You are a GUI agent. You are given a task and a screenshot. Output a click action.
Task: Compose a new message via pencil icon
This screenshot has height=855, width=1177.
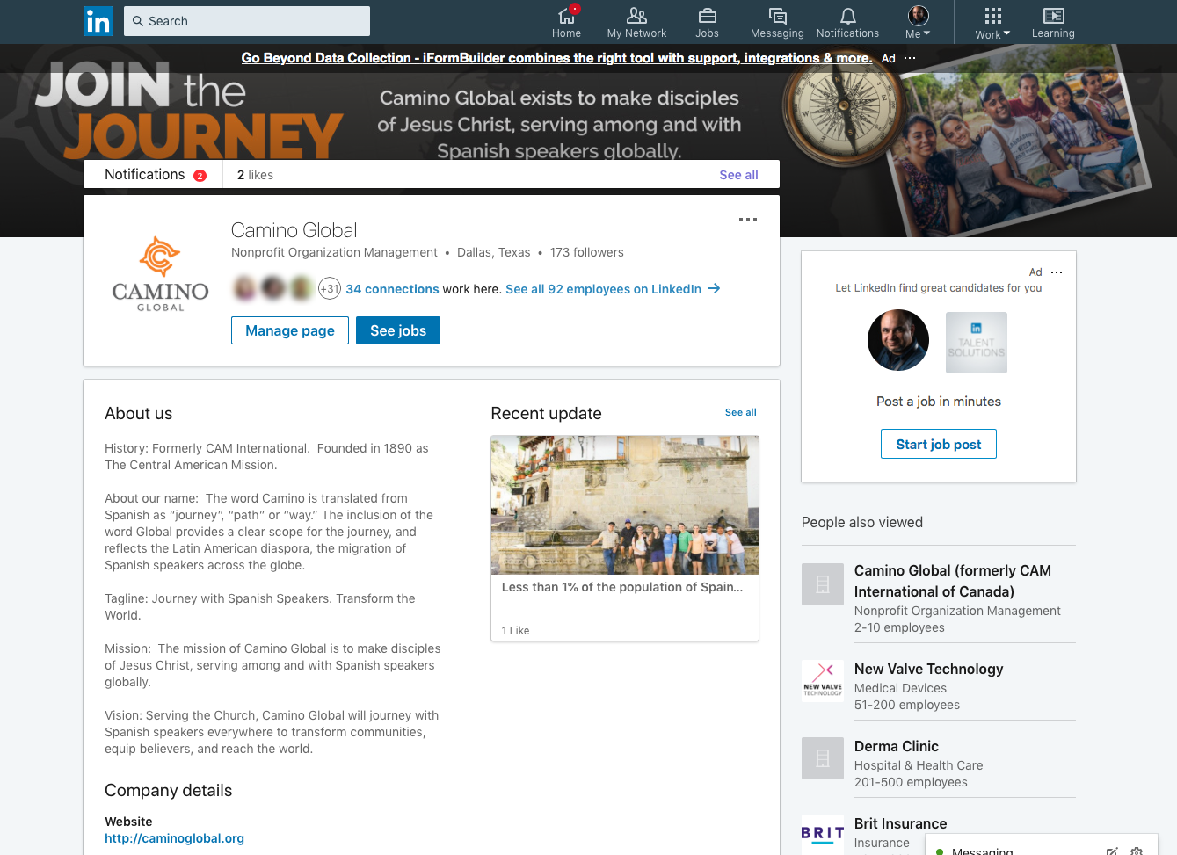click(x=1112, y=851)
